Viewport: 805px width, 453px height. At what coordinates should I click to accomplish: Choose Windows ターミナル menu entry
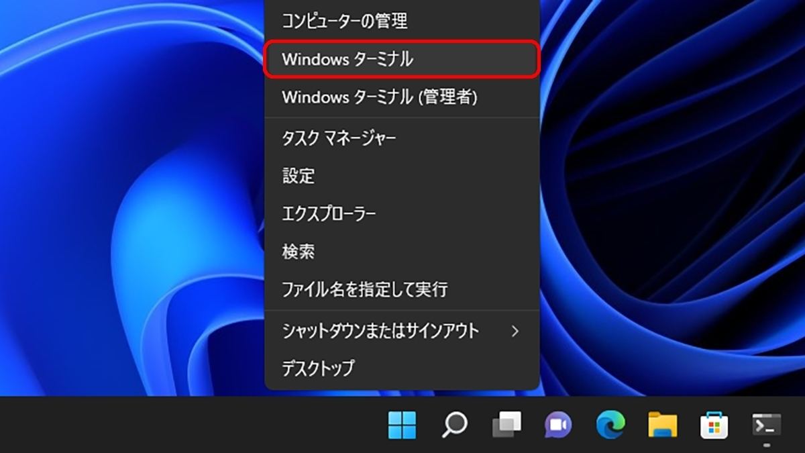(x=402, y=59)
